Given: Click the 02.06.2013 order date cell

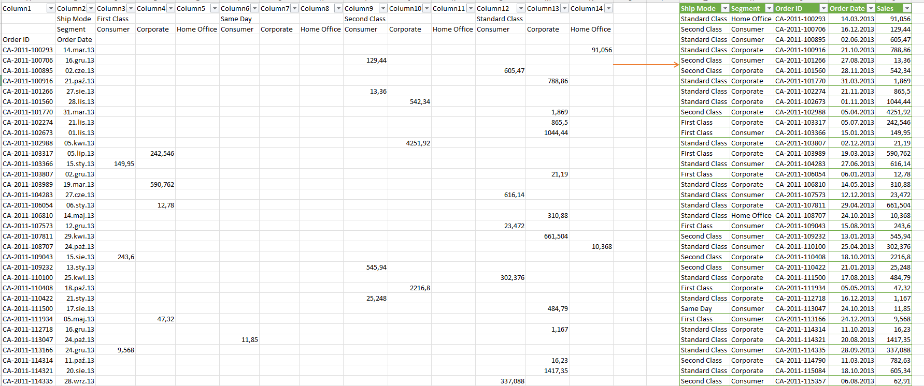Looking at the screenshot, I should 852,40.
